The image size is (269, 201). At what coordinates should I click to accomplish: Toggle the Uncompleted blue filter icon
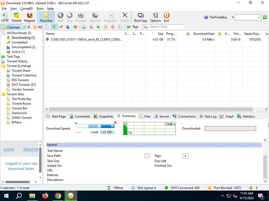pos(68,27)
